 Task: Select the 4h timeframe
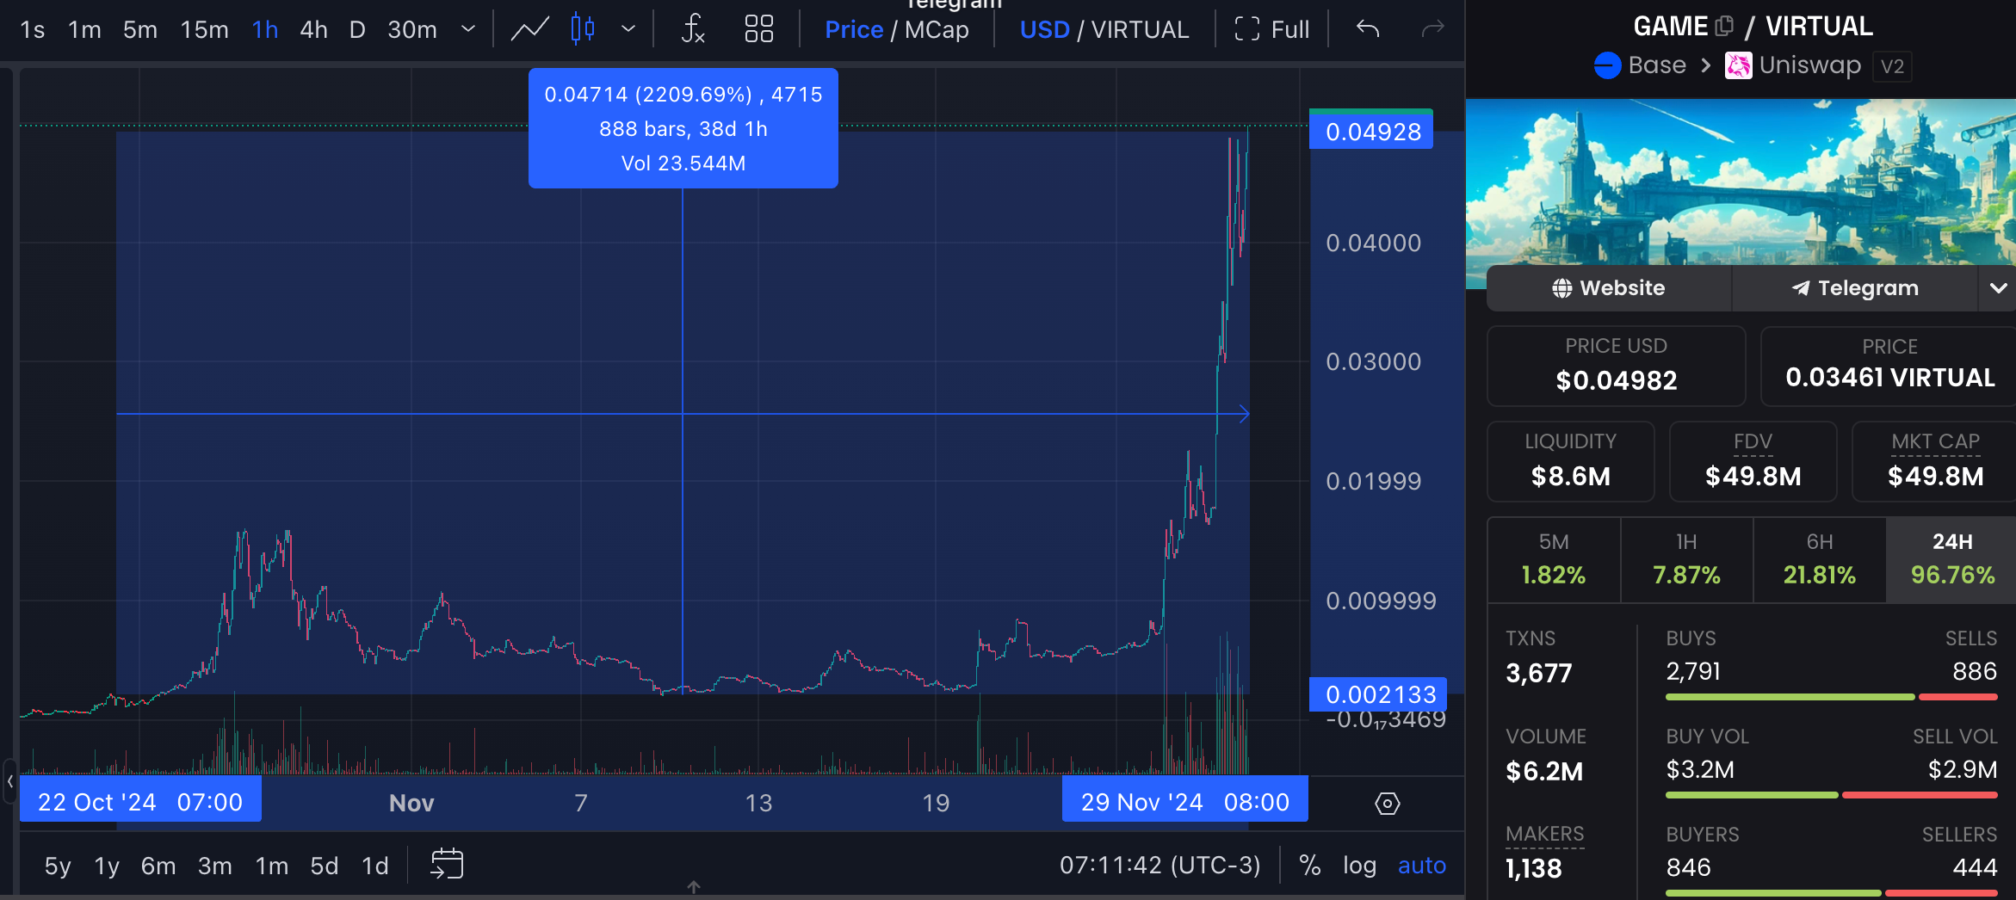(313, 30)
